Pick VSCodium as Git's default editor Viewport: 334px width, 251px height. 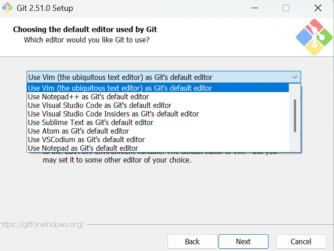pos(86,139)
